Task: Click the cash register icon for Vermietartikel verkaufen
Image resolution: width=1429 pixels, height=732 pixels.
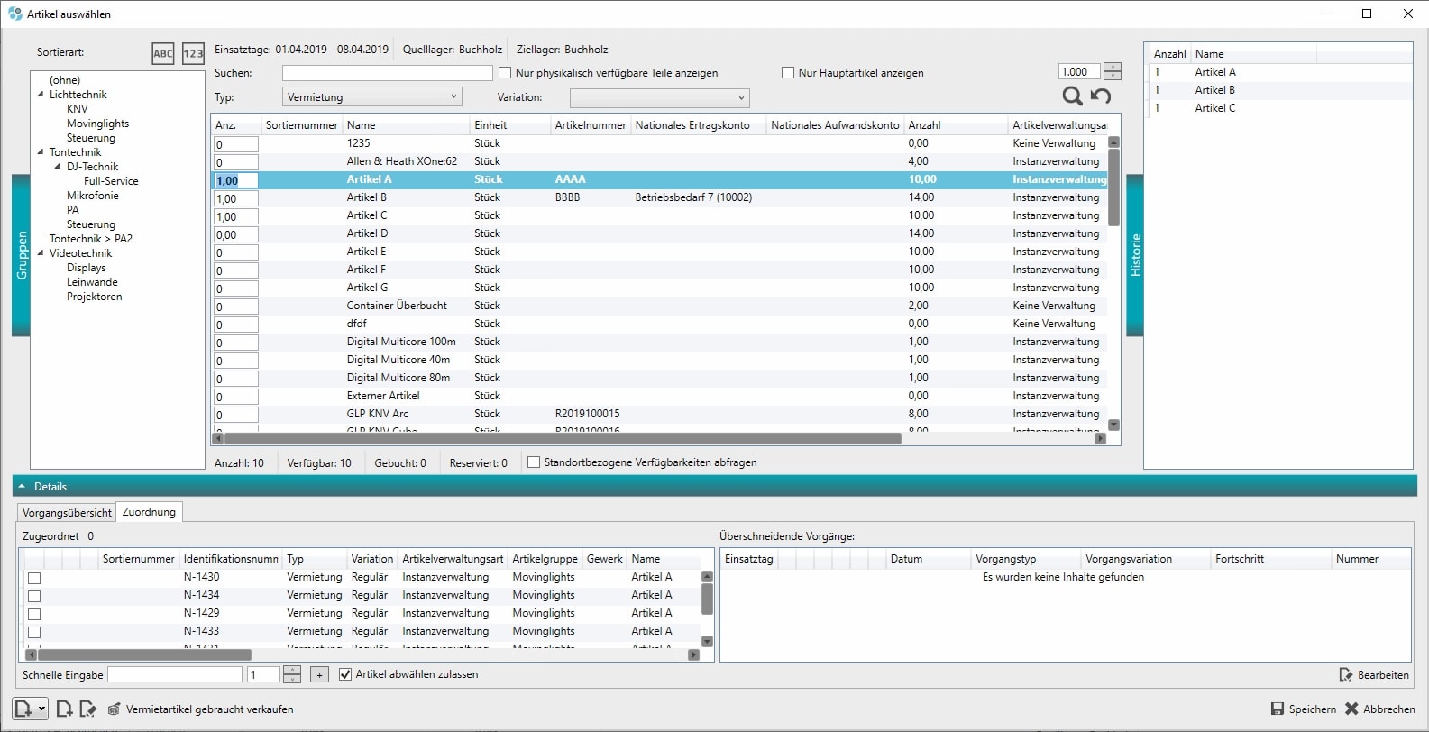Action: coord(115,709)
